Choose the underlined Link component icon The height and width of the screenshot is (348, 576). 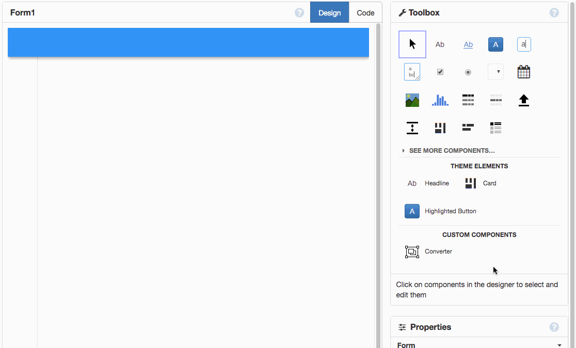tap(468, 44)
